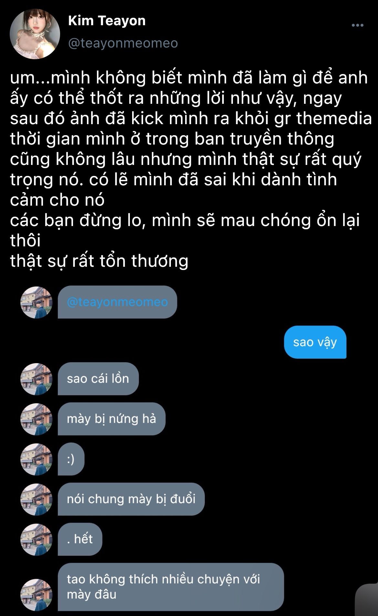378x616 pixels.
Task: Select the 'mày bị nứng hả' message bubble
Action: click(111, 419)
